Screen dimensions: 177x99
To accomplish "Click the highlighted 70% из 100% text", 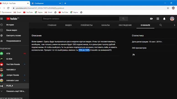I will coord(84,50).
